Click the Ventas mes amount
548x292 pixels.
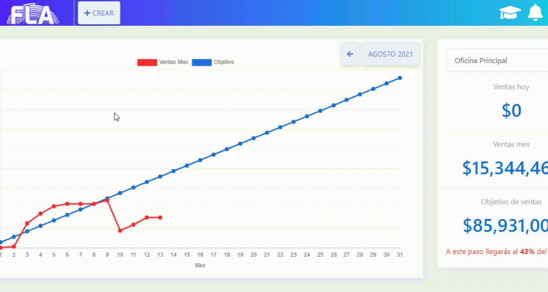[505, 168]
